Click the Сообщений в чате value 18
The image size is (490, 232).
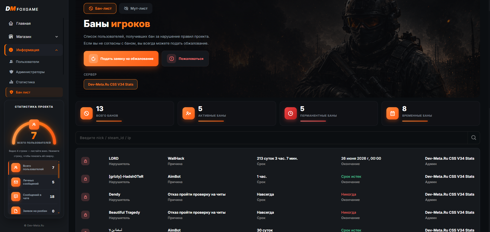coord(52,197)
